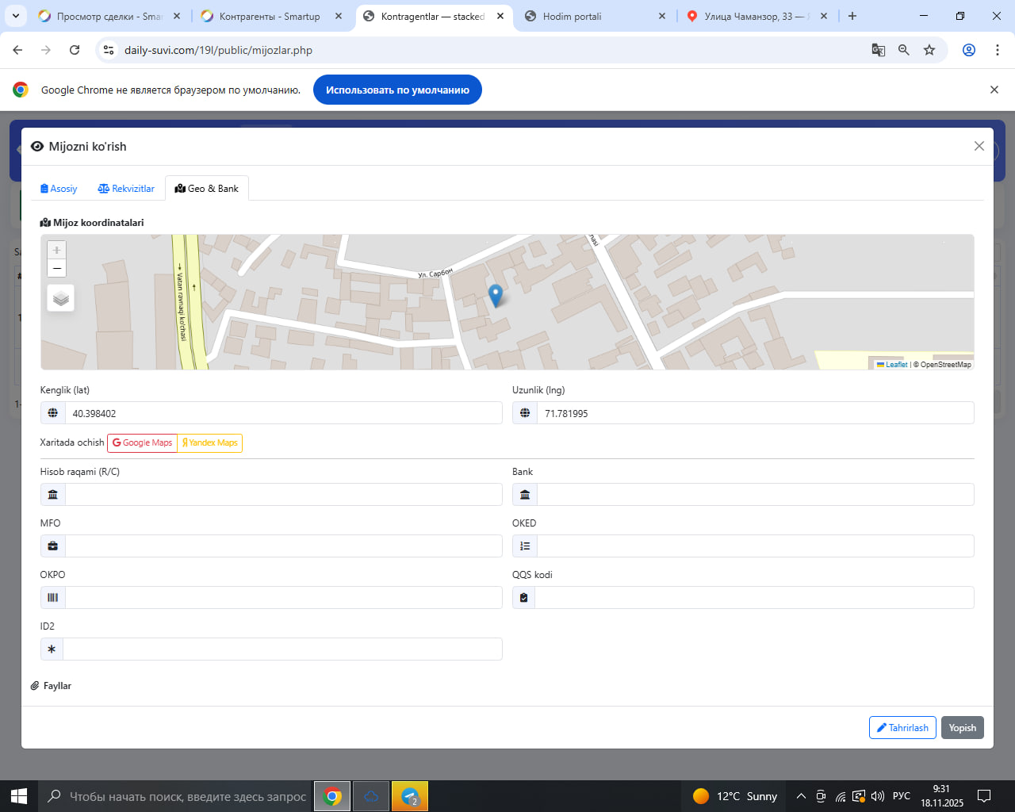Screen dimensions: 1015x812
Task: Open location in Google Maps
Action: pos(143,442)
